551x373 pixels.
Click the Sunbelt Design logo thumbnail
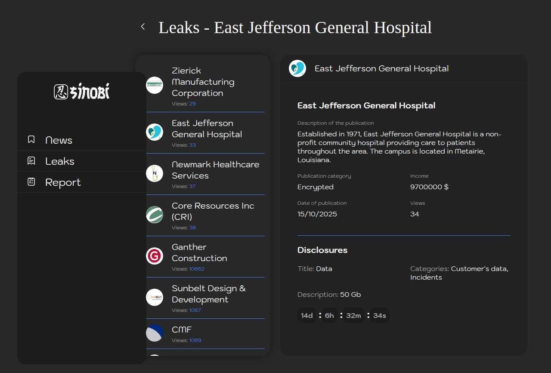(x=155, y=297)
